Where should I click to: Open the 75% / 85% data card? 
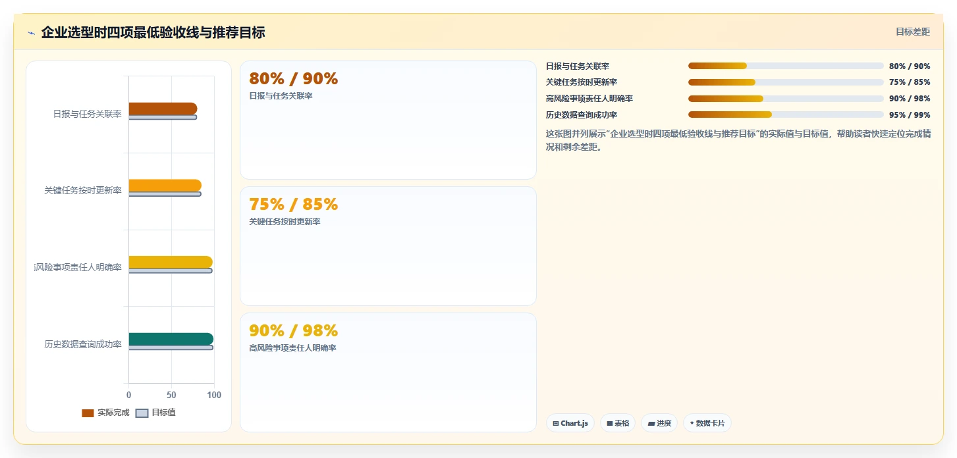pyautogui.click(x=388, y=246)
